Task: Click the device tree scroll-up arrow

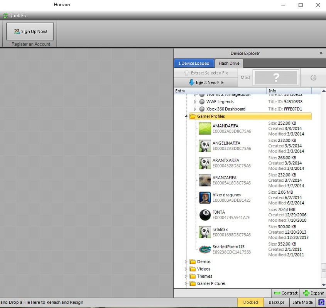Action: [324, 91]
